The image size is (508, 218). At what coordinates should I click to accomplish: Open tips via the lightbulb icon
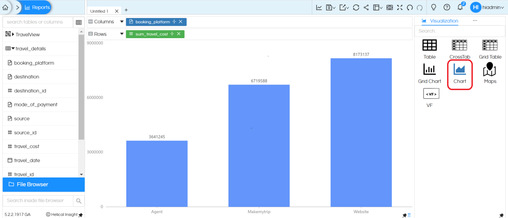(x=433, y=7)
